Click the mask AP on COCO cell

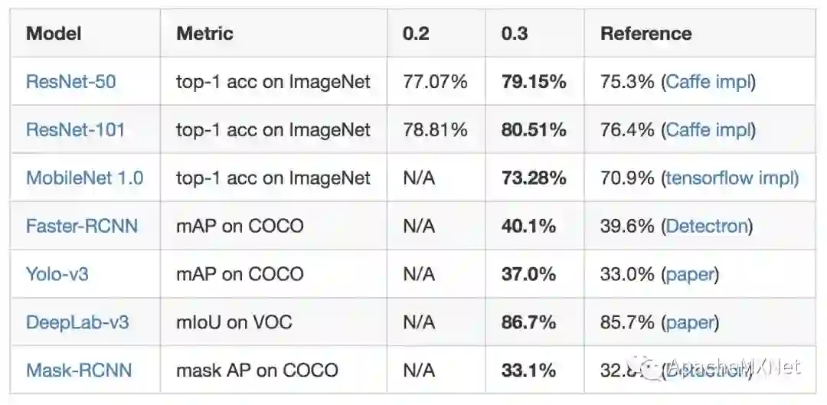[x=257, y=371]
